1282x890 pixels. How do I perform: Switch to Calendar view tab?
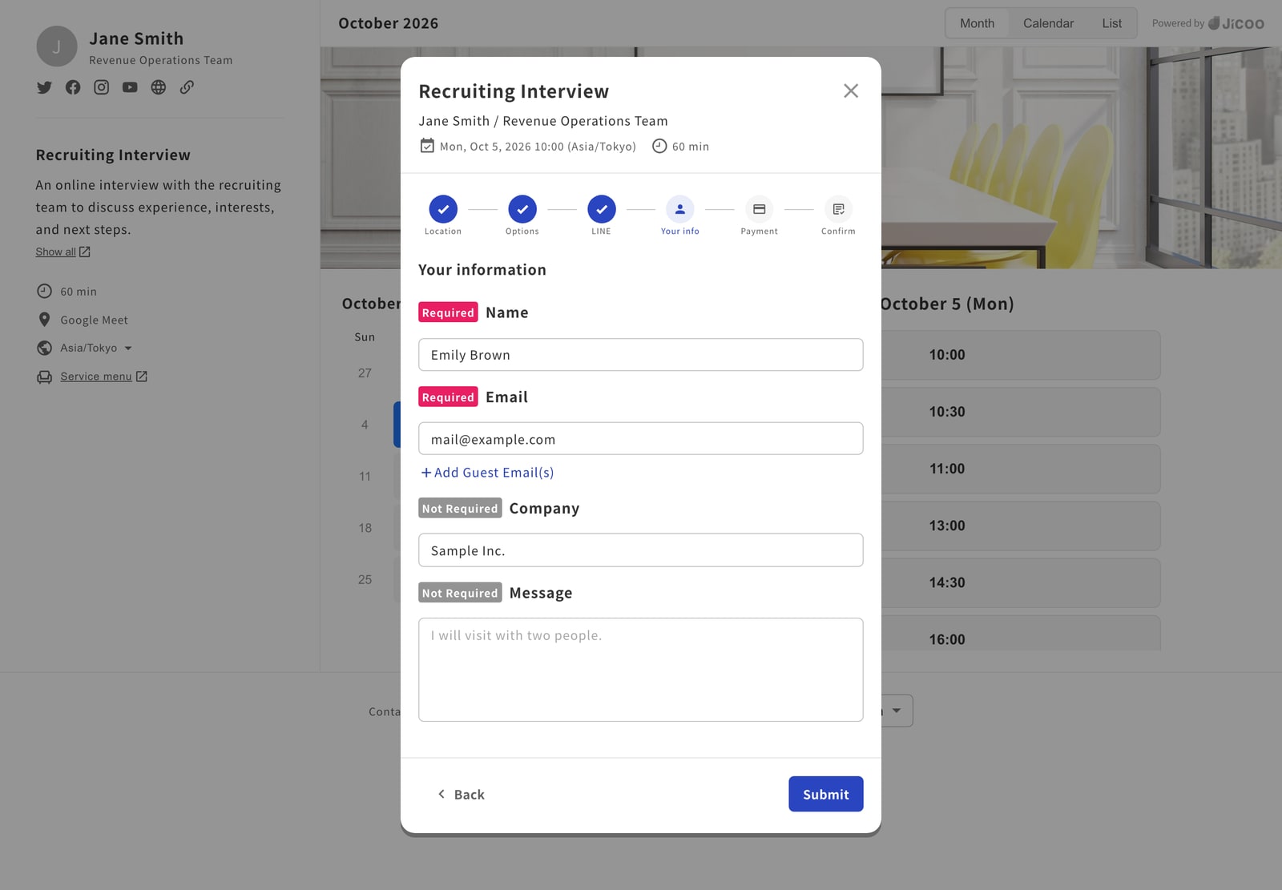click(1048, 23)
